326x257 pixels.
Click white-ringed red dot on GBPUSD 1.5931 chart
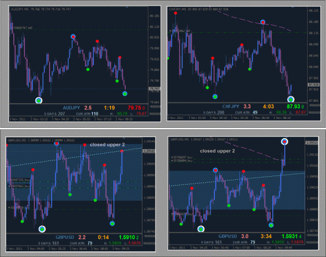(284, 142)
